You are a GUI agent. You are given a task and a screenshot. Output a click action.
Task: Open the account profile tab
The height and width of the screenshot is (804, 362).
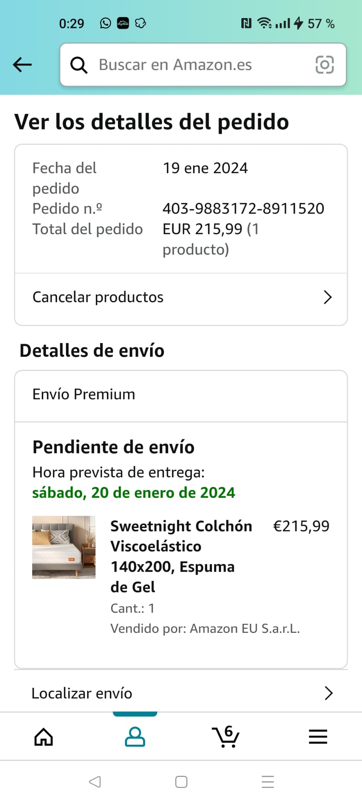[x=135, y=736]
